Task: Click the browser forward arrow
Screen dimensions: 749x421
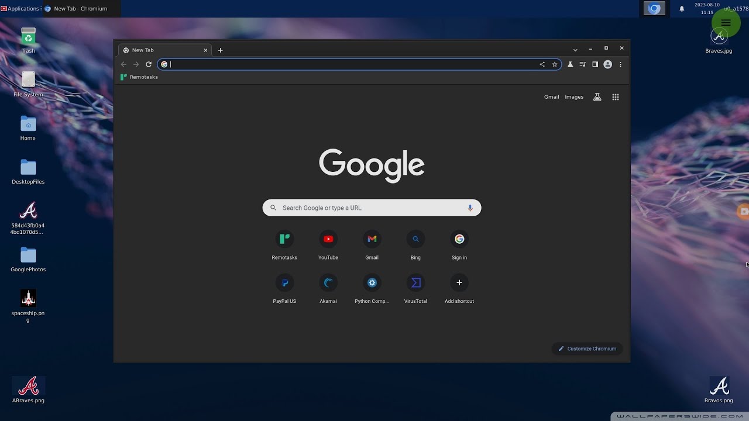Action: click(136, 64)
